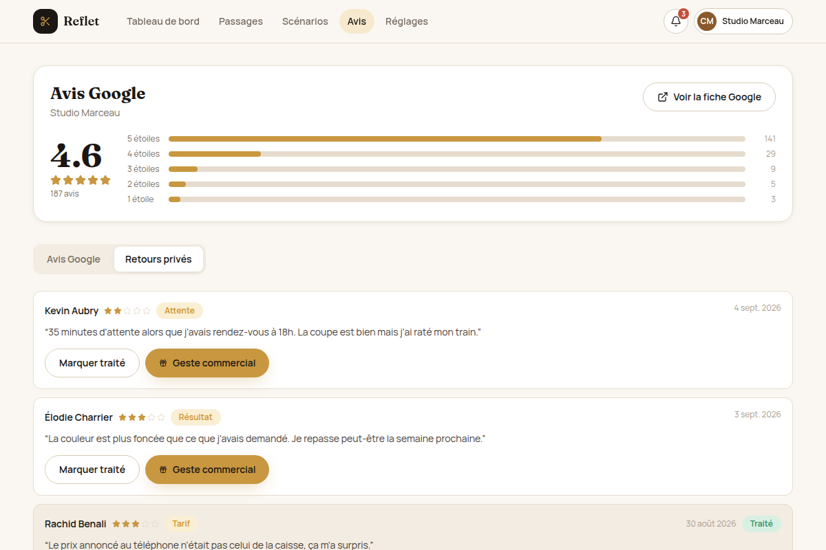Click the date 4 sept. 2026
The height and width of the screenshot is (550, 826).
(757, 308)
